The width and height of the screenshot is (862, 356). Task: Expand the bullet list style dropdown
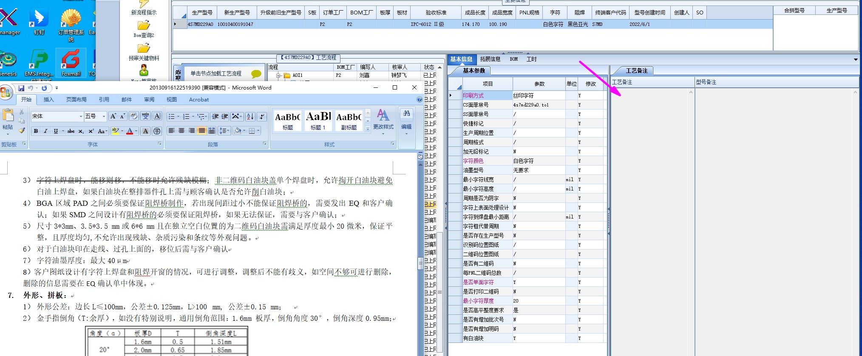179,116
